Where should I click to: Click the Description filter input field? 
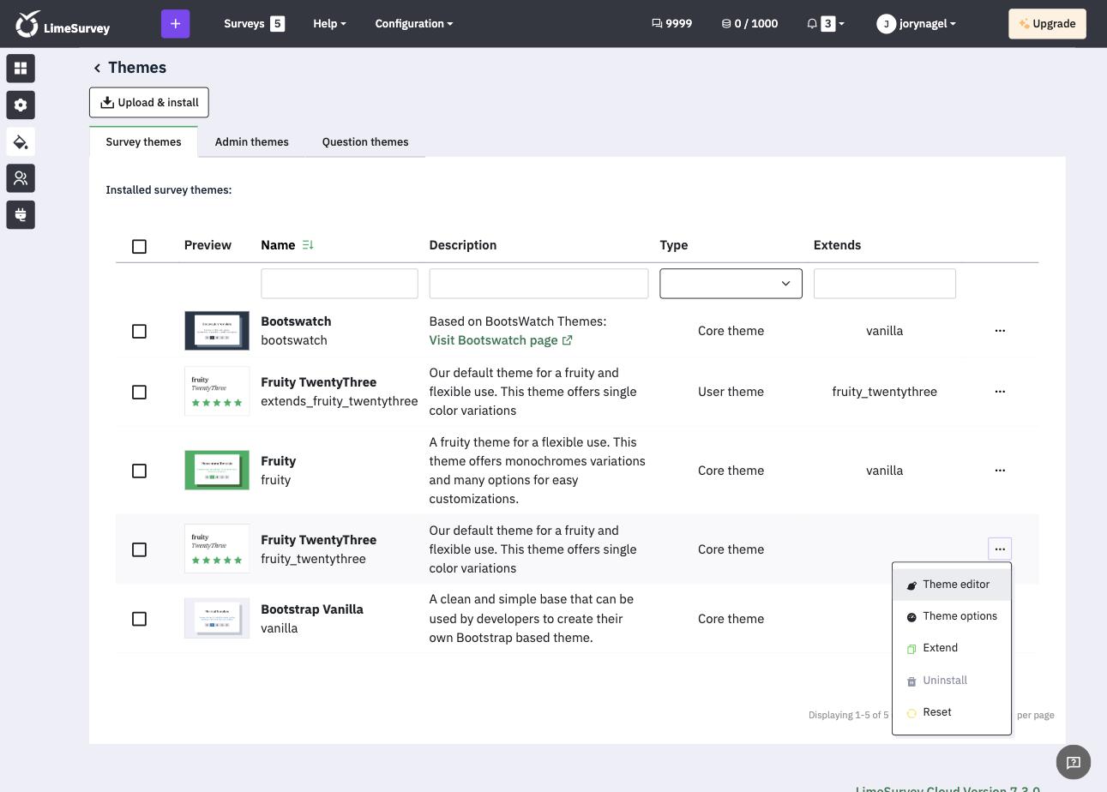(x=538, y=284)
